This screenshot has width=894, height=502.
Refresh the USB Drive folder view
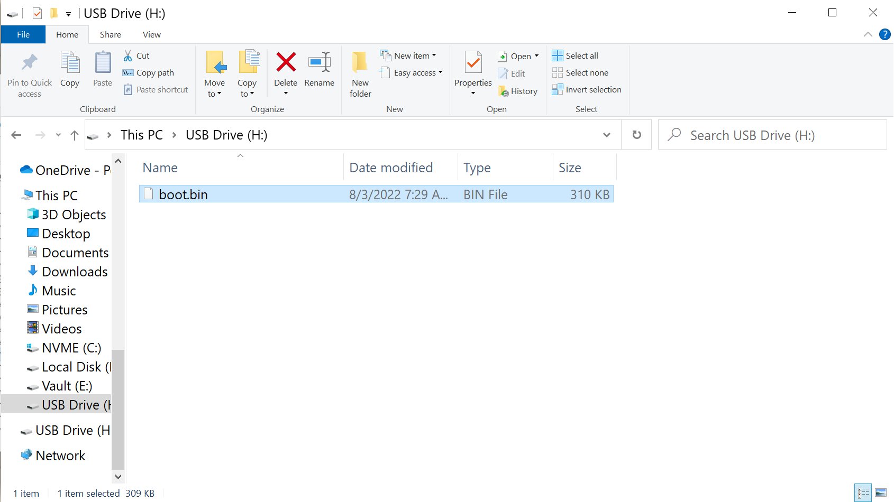tap(637, 135)
